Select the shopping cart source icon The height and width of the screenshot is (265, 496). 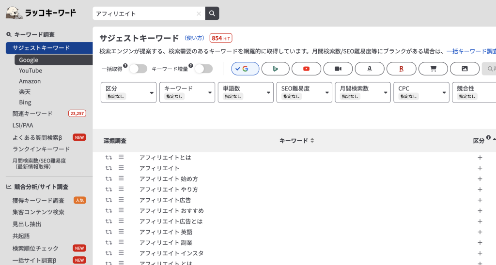point(433,69)
